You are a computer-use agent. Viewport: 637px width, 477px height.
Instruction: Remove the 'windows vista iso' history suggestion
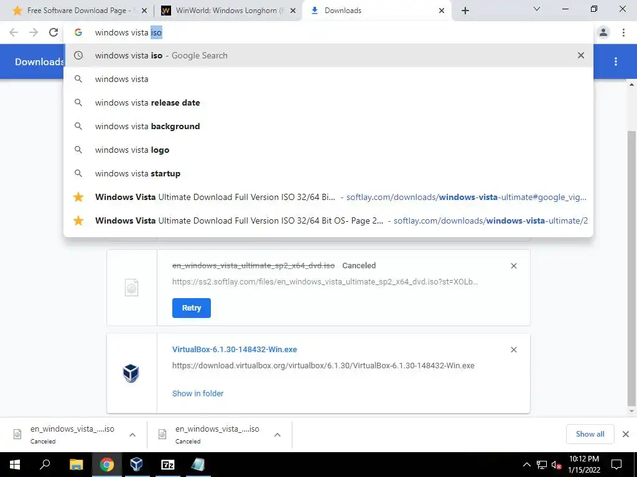[581, 55]
